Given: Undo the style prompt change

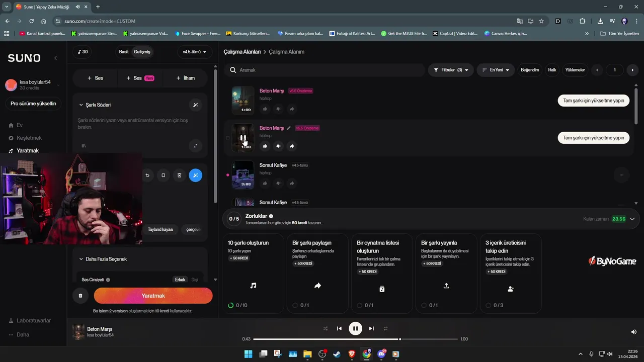Looking at the screenshot, I should pyautogui.click(x=147, y=175).
